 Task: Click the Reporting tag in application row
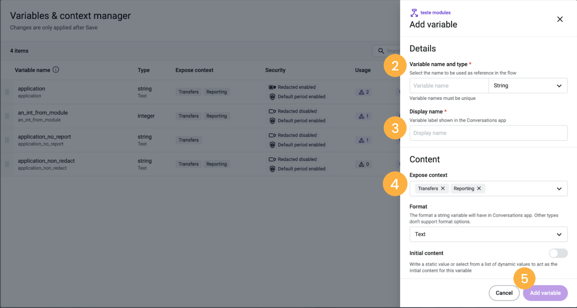[x=216, y=92]
